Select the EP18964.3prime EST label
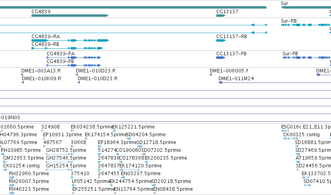331x195 pixels. [x=117, y=142]
